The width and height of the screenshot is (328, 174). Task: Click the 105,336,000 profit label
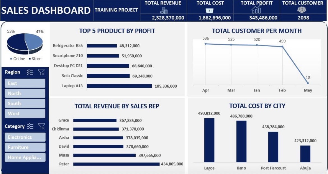[166, 86]
